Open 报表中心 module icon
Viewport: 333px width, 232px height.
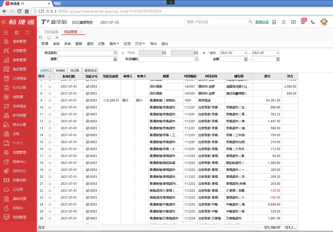(x=6, y=162)
